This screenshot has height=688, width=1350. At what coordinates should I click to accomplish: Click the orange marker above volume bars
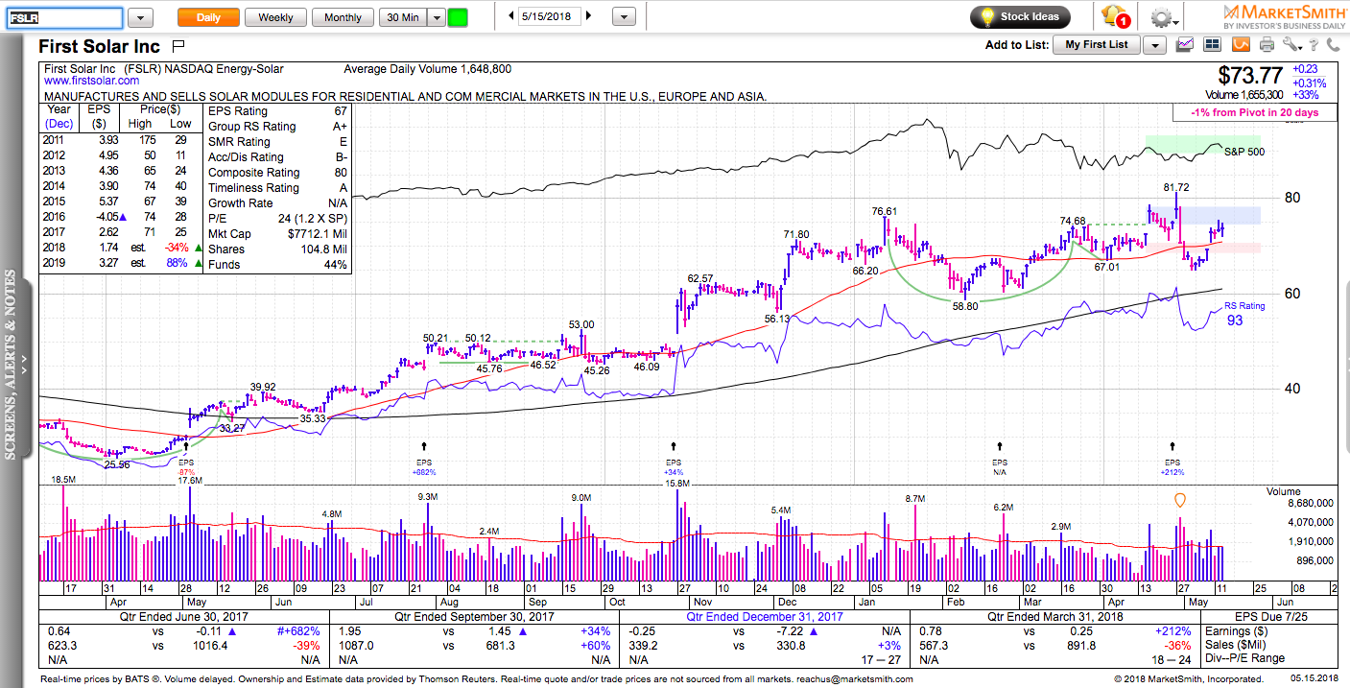pos(1179,500)
